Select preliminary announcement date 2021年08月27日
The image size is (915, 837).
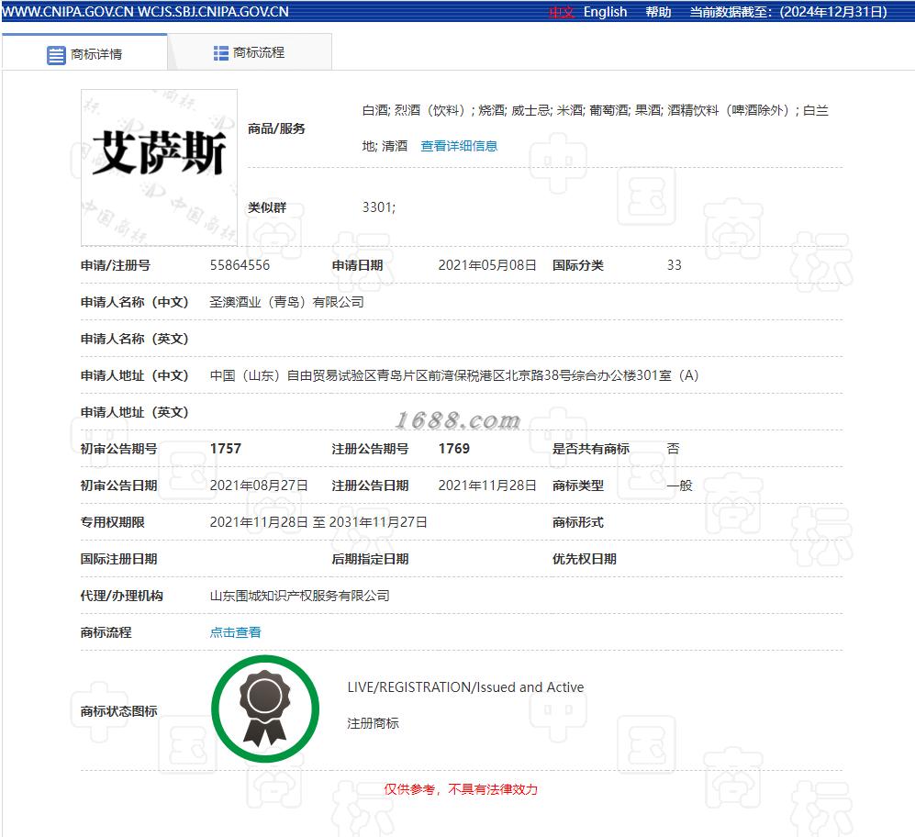[259, 485]
